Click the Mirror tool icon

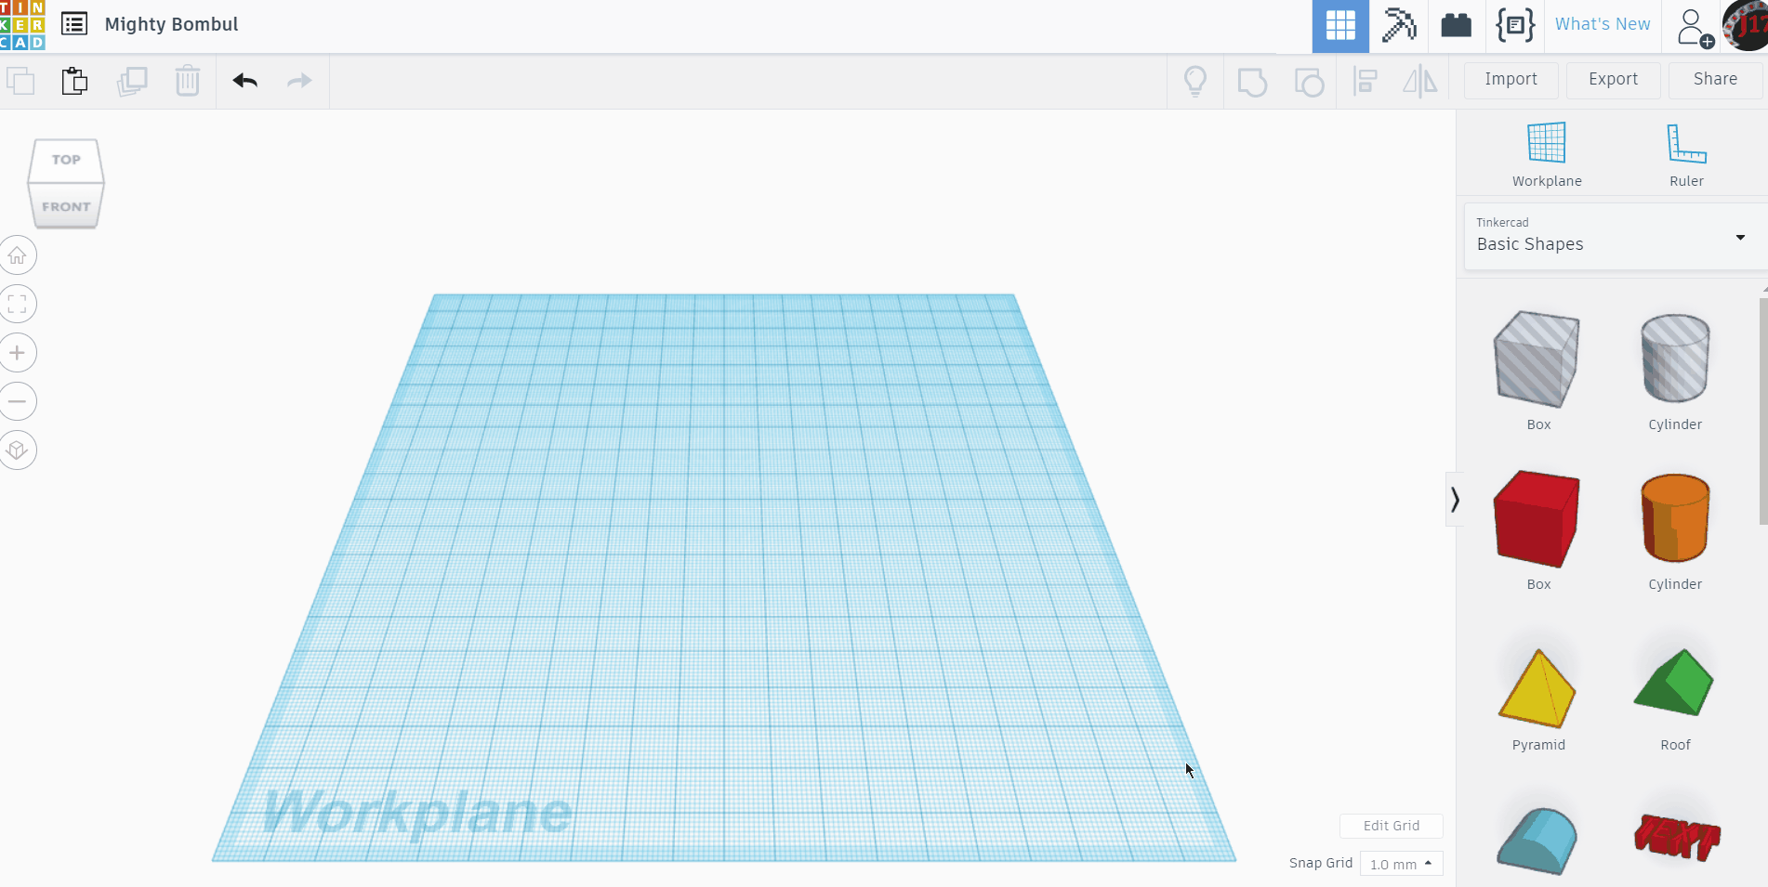(x=1419, y=82)
